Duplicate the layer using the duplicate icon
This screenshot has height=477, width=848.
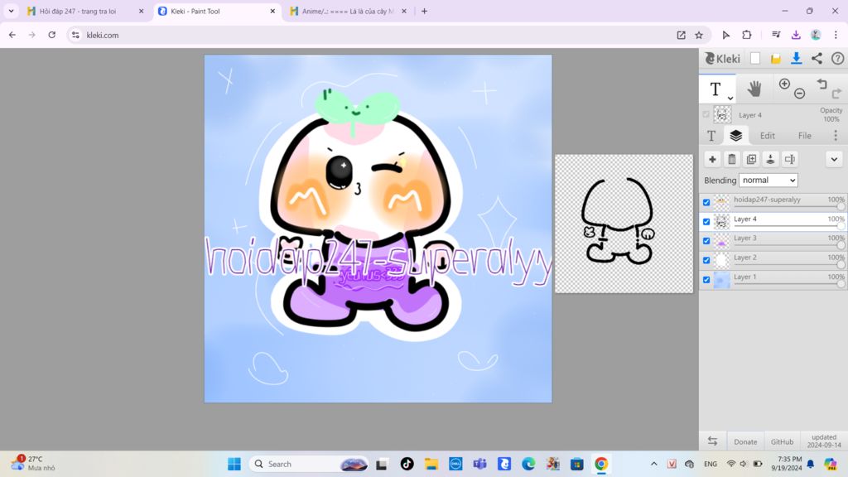pyautogui.click(x=752, y=159)
